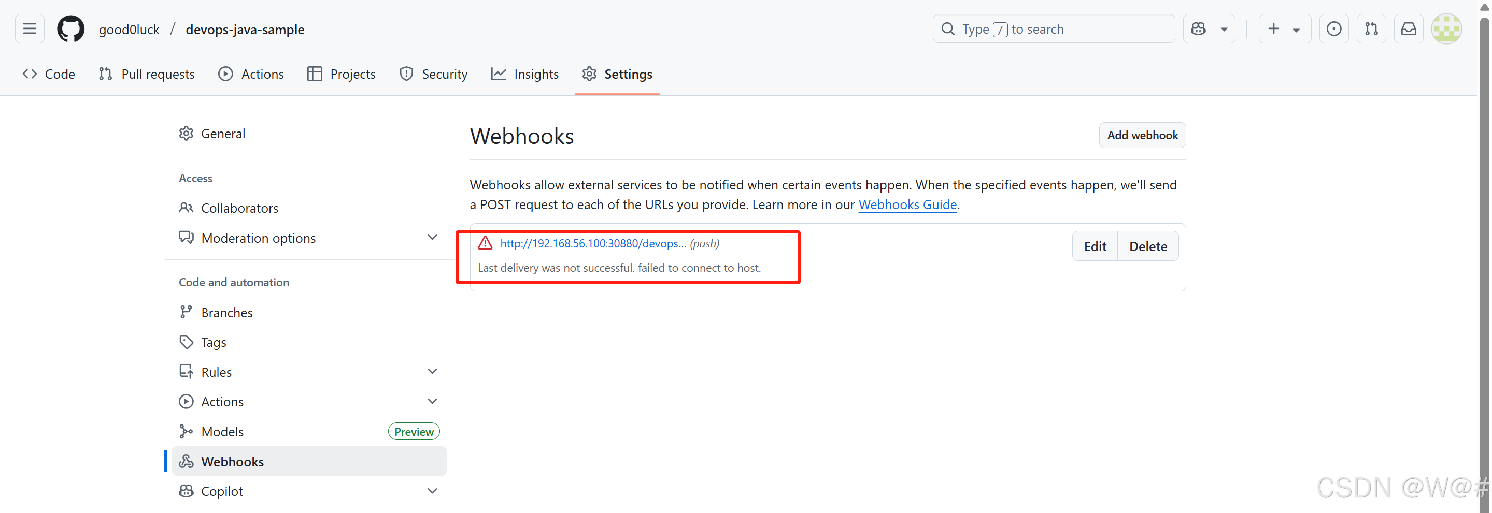Image resolution: width=1492 pixels, height=513 pixels.
Task: Open Branches settings
Action: pos(309,312)
